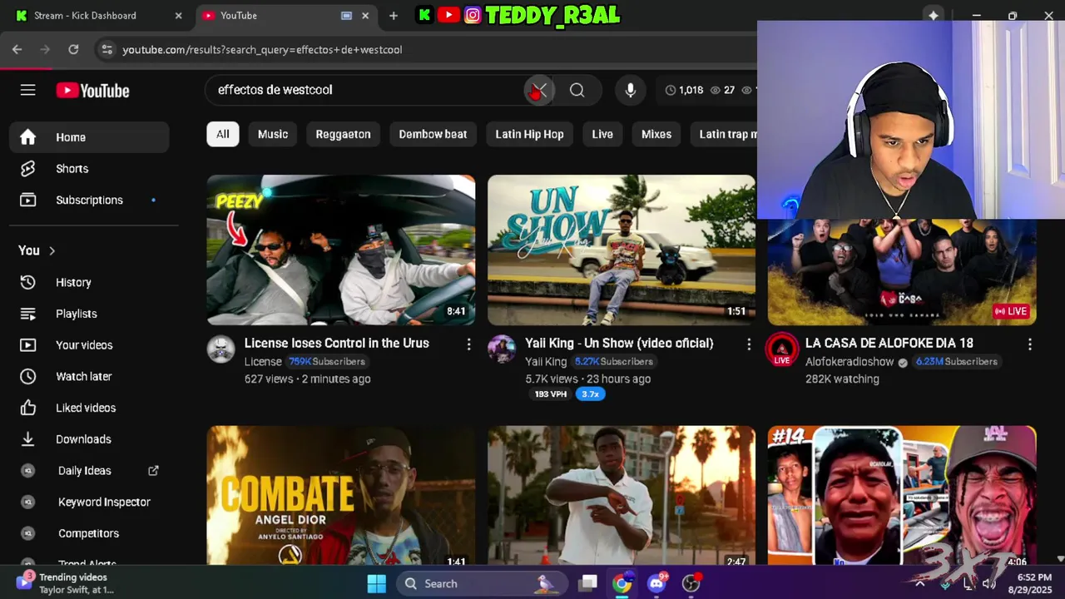1065x599 pixels.
Task: Click the magnifier search button
Action: (x=577, y=90)
